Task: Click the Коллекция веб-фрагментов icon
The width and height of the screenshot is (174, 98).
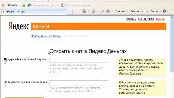Action: pos(63,5)
